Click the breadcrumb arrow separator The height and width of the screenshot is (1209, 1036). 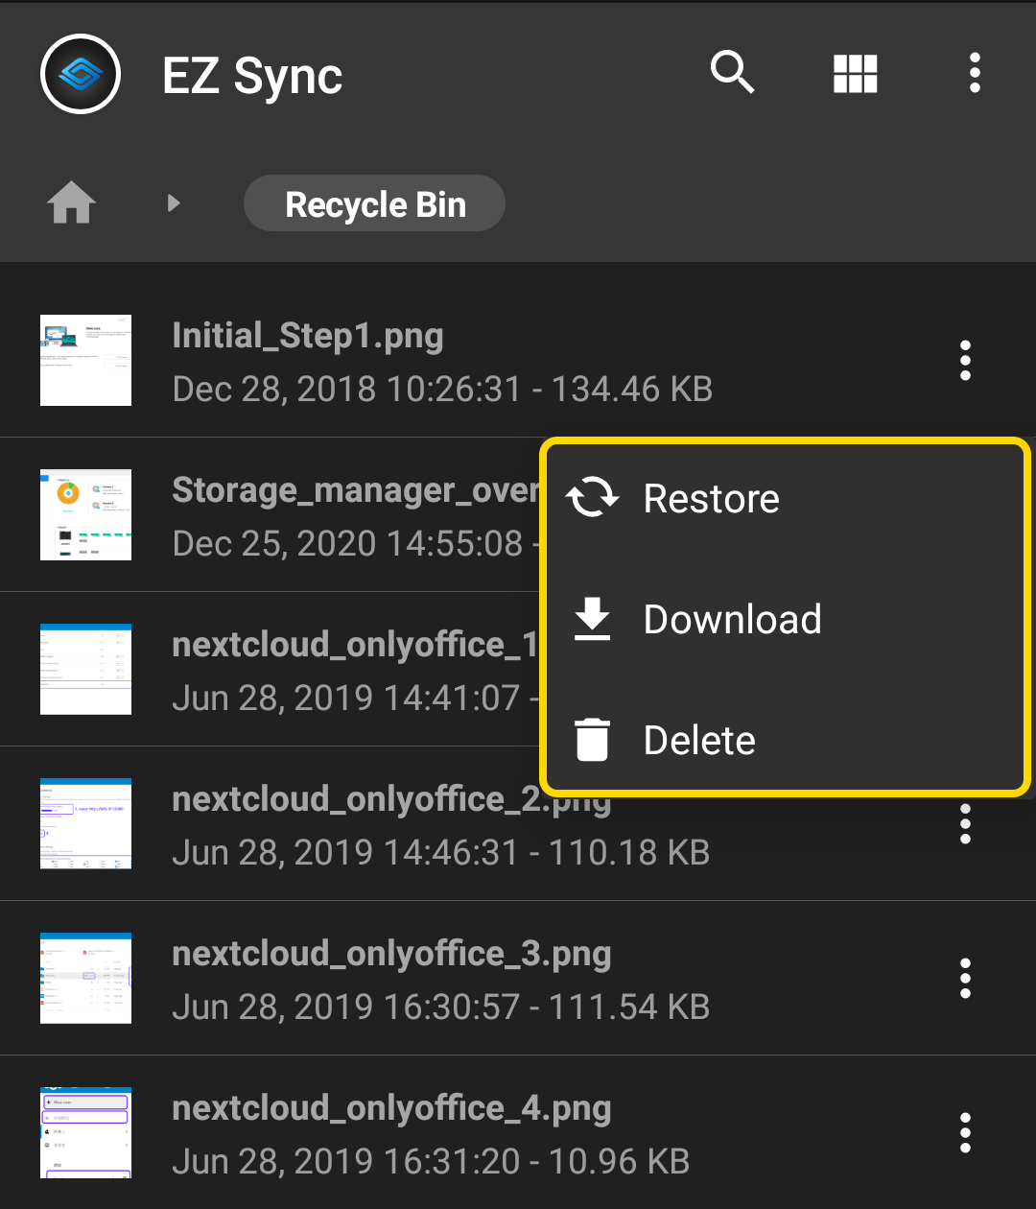click(174, 203)
